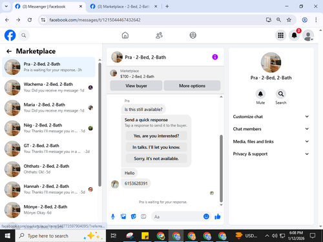Send quick response 'Sorry, it's not available.'
Screen dimensions: 323x242
(x=156, y=159)
